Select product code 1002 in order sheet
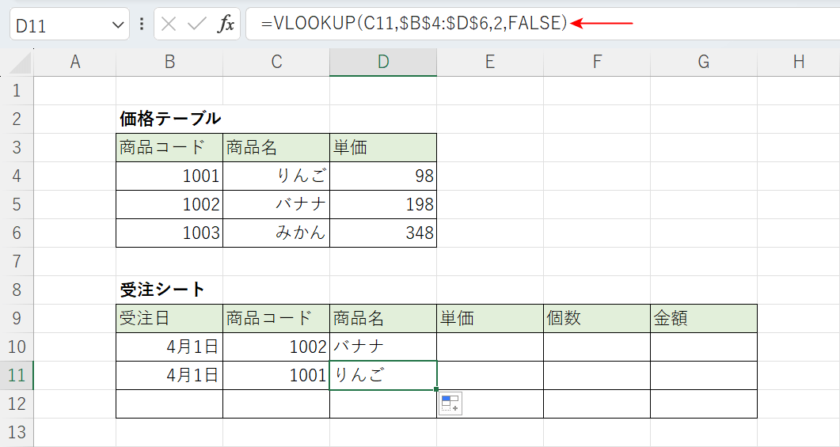The image size is (840, 447). (x=276, y=347)
